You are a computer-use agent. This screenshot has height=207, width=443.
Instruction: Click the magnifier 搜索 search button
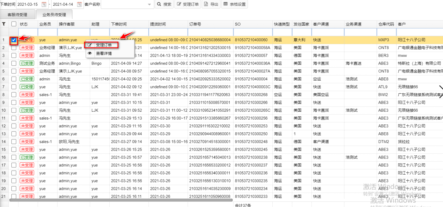164,4
